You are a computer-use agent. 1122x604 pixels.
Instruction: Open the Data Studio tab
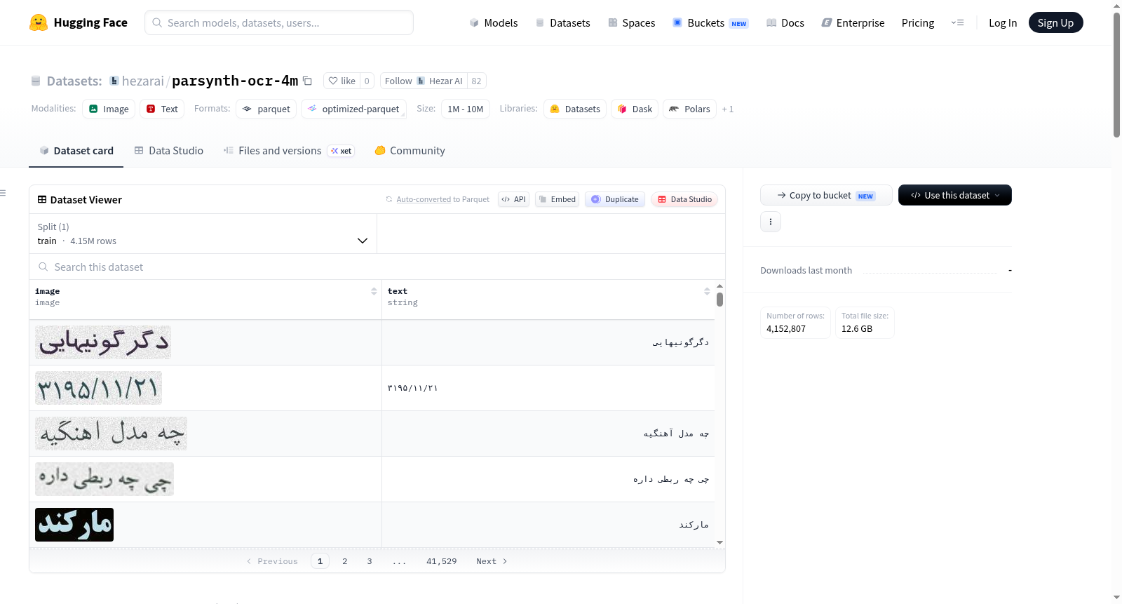pyautogui.click(x=169, y=150)
